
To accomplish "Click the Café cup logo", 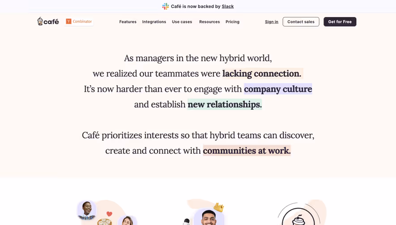I will [48, 22].
